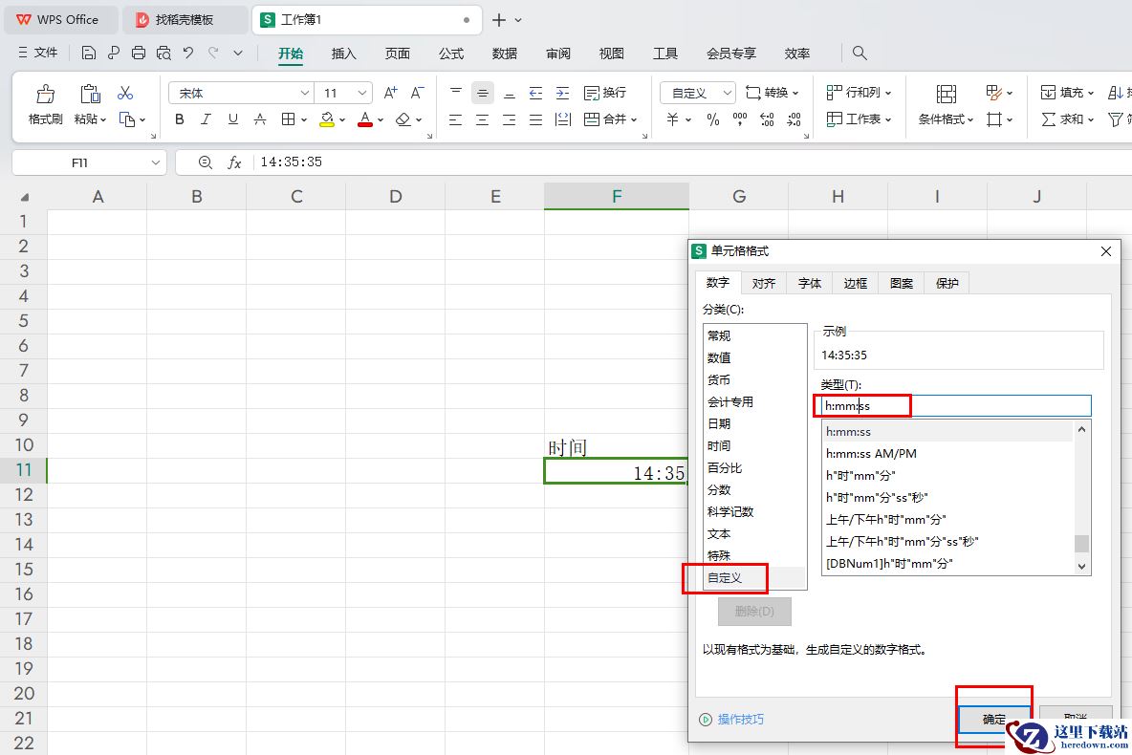Toggle Bold formatting
Screen dimensions: 1132x755
point(179,119)
